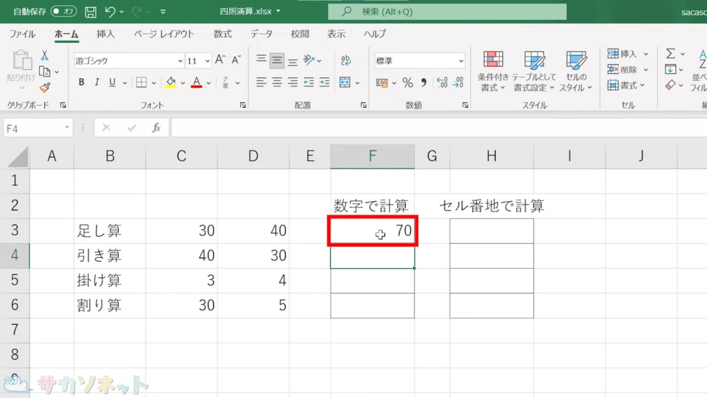Click the decrease indent icon
This screenshot has height=398, width=707.
click(309, 82)
